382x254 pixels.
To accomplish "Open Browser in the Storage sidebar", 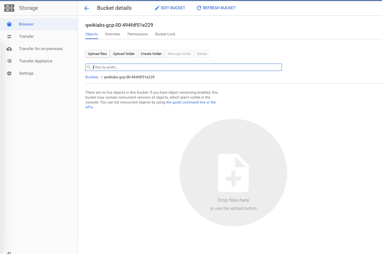I will 39,24.
